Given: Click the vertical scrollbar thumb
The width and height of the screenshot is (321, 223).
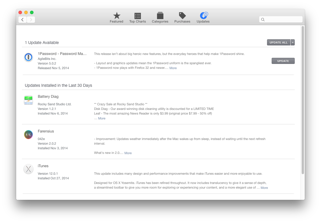Looking at the screenshot, I should click(x=303, y=100).
